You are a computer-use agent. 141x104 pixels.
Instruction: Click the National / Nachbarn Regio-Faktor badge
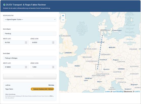pos(42,89)
